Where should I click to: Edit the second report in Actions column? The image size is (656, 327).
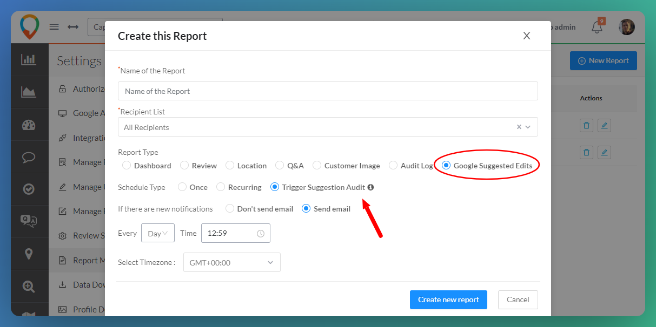click(604, 152)
